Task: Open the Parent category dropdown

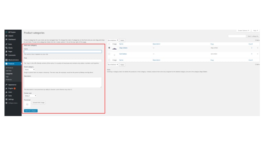Action: pyautogui.click(x=30, y=70)
